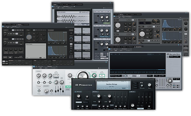Select the FX section tab in Mojito
Screen dimensions: 191x116
click(x=68, y=90)
